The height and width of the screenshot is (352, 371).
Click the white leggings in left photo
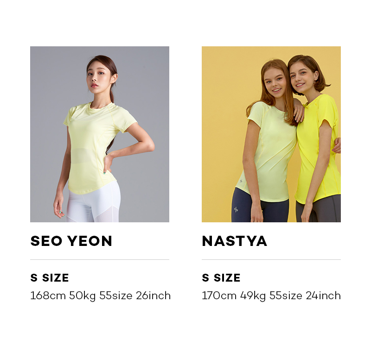[x=94, y=203]
